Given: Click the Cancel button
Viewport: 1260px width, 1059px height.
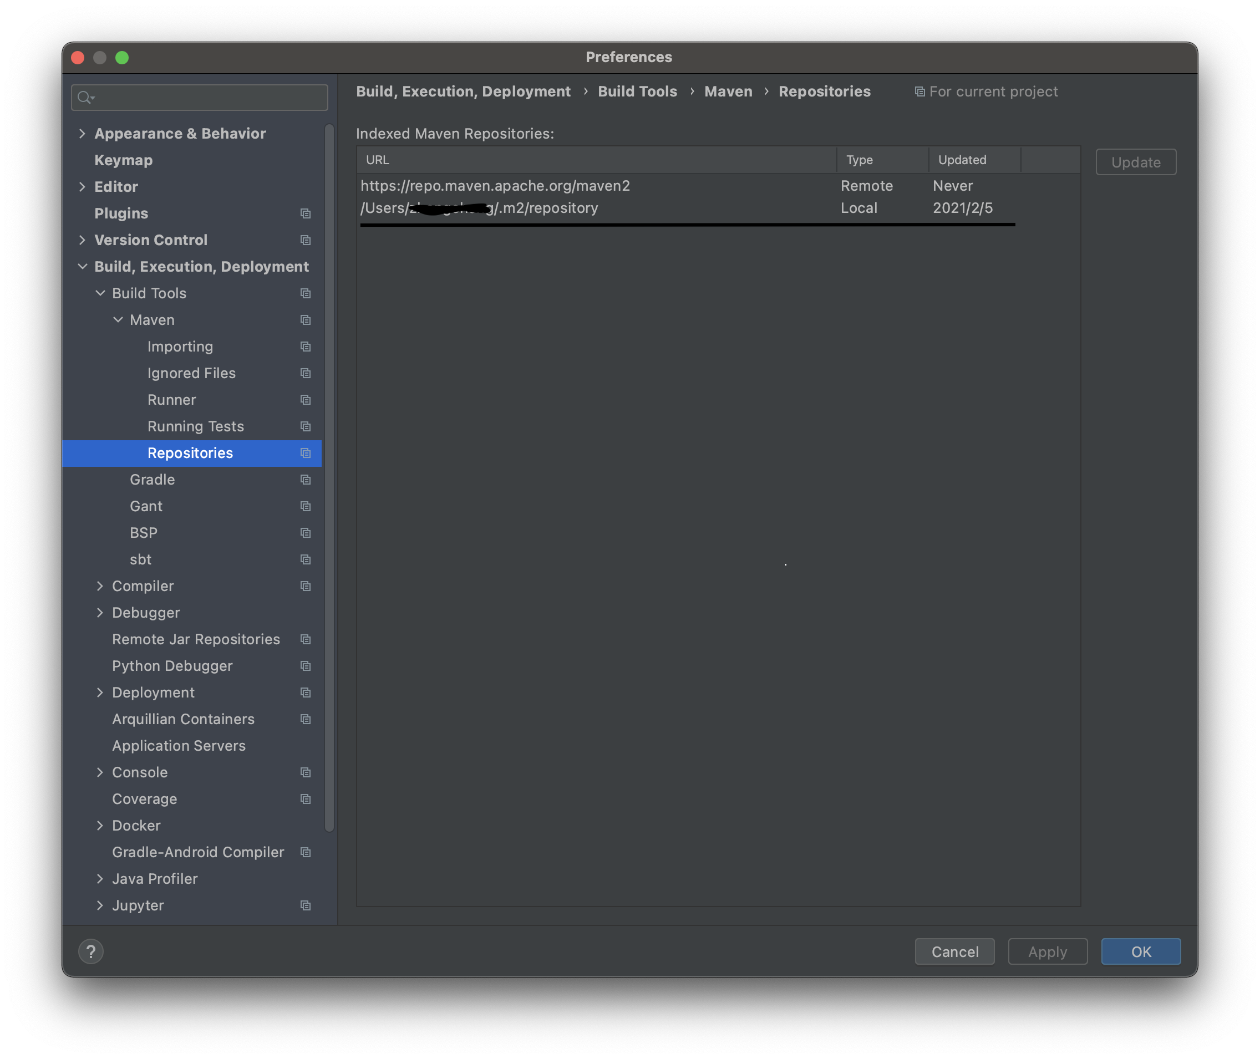Looking at the screenshot, I should click(x=954, y=951).
